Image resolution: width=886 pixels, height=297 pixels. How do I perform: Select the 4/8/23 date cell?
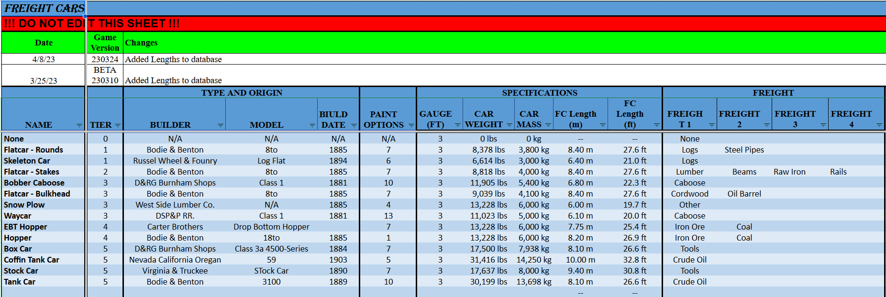tap(44, 59)
